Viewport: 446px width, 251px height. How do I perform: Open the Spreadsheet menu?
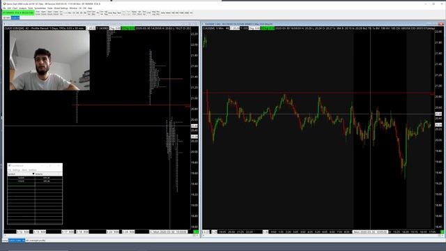pos(40,8)
